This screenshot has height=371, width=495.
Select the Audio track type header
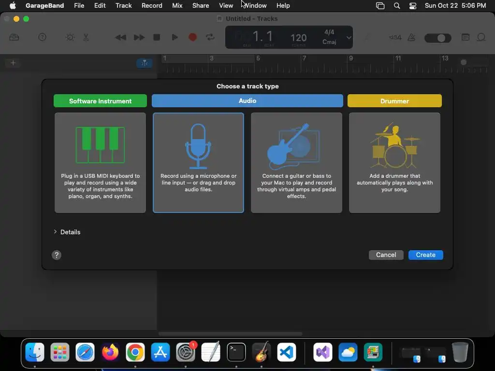[x=247, y=100]
